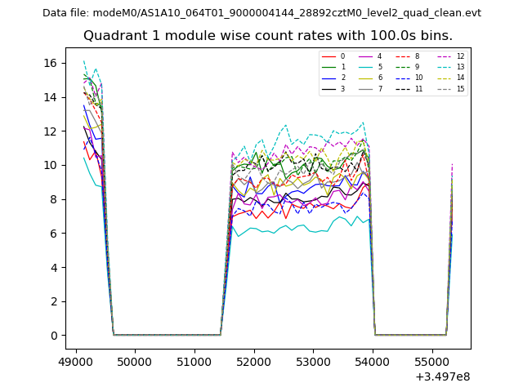This screenshot has width=523, height=392.
Task: Select the green legend entry for module 1
Action: pyautogui.click(x=329, y=67)
